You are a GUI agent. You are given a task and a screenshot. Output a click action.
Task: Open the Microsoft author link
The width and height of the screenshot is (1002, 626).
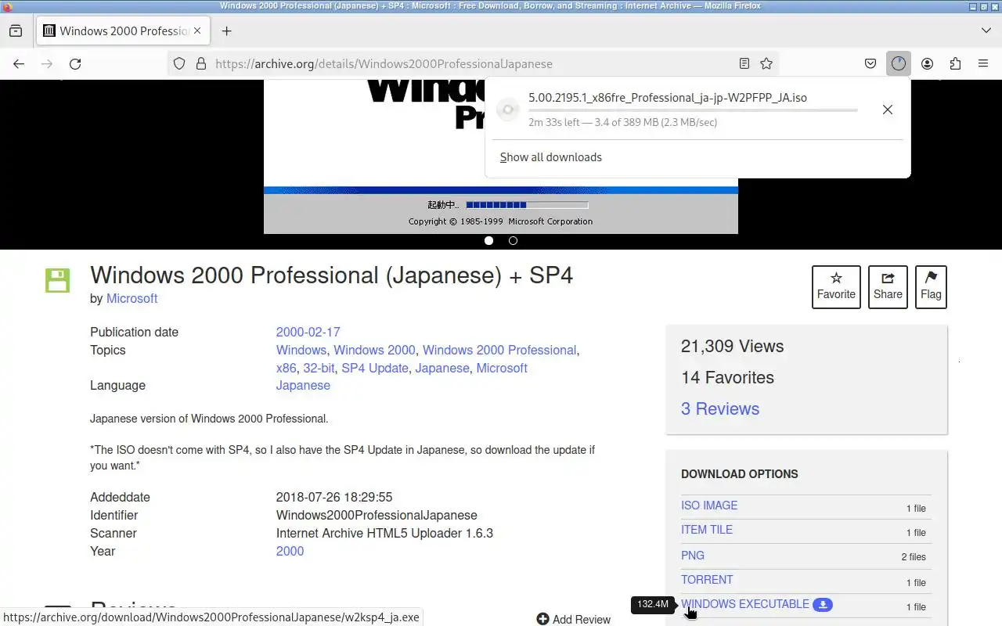click(x=132, y=298)
